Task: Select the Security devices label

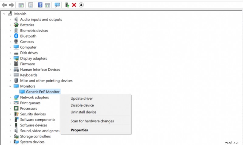Action: [x=33, y=114]
